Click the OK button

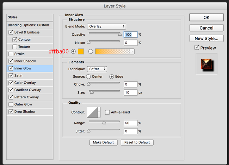(206, 18)
